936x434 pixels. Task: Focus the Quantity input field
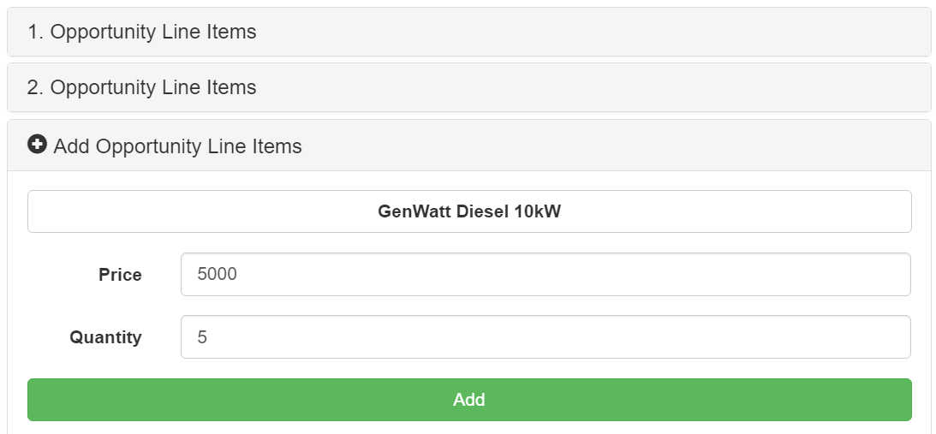pos(546,336)
